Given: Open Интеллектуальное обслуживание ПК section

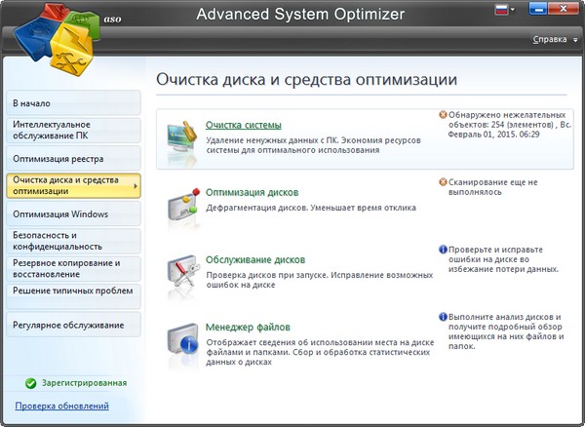Looking at the screenshot, I should (65, 130).
